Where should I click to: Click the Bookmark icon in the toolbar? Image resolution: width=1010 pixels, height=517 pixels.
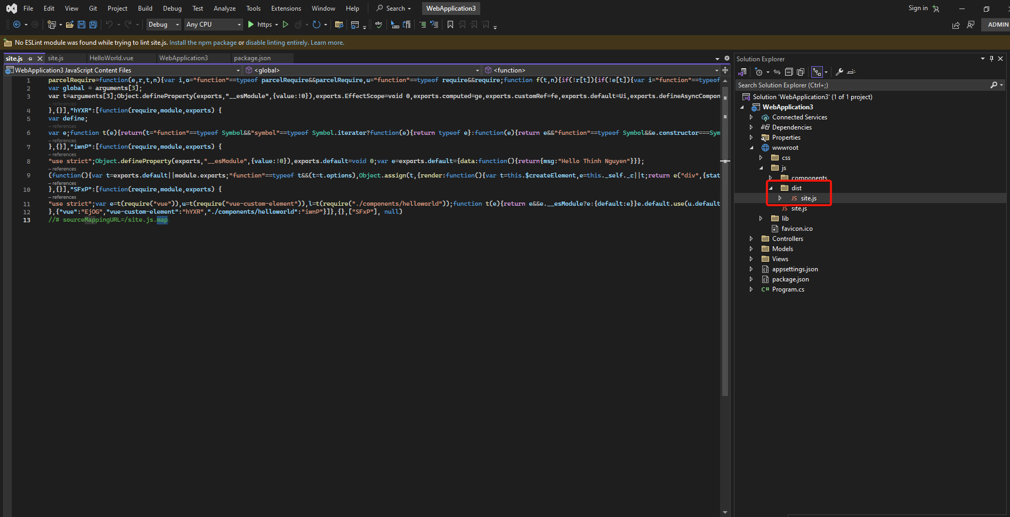pyautogui.click(x=450, y=25)
